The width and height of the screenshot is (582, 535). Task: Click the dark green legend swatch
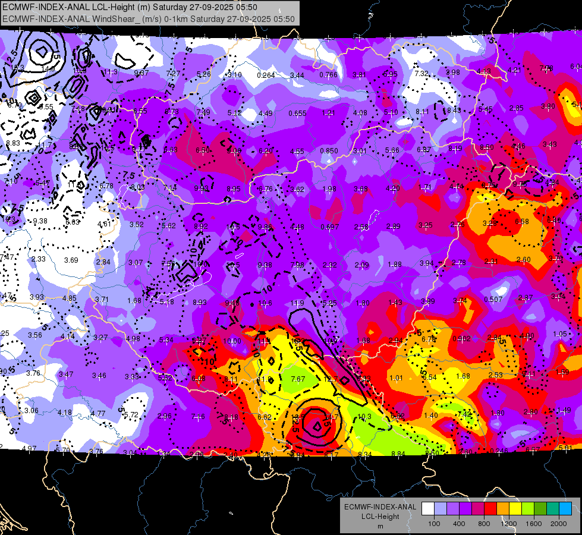point(540,509)
